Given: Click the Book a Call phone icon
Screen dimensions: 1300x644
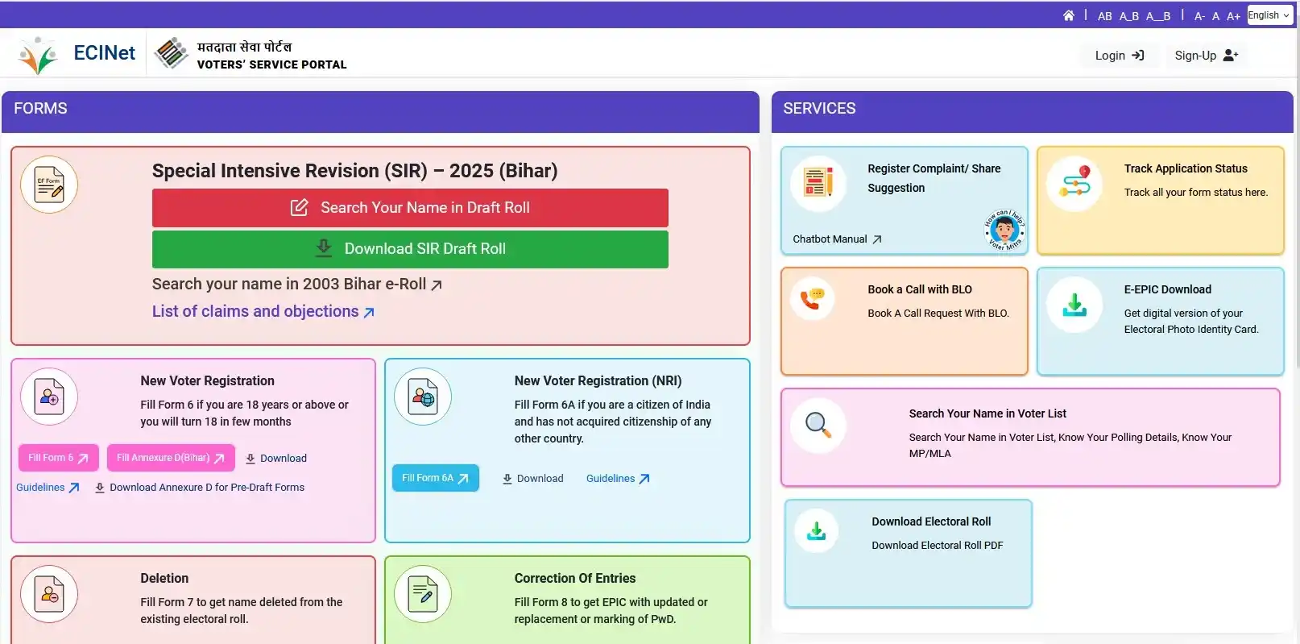Looking at the screenshot, I should [812, 298].
